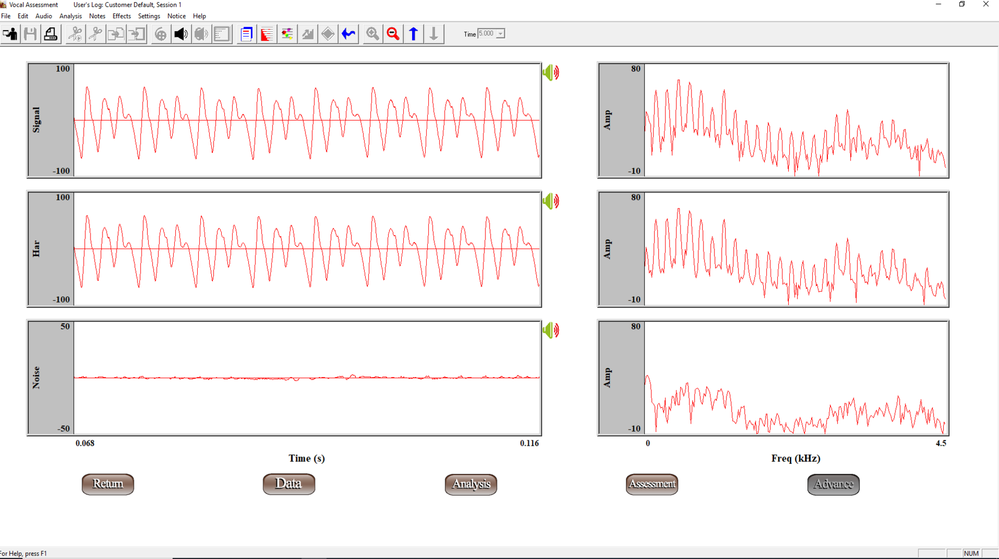The image size is (999, 559).
Task: Click the colored sliders settings icon
Action: click(x=287, y=34)
